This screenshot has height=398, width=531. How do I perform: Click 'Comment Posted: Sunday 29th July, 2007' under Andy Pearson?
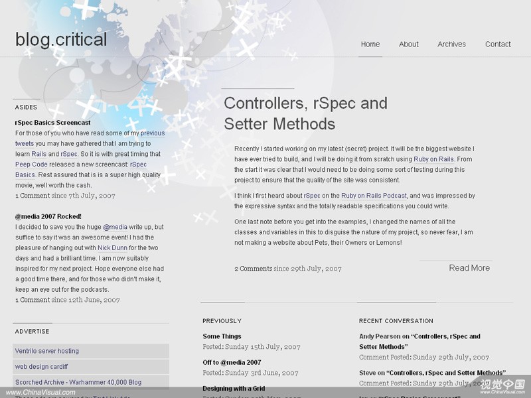(x=424, y=357)
